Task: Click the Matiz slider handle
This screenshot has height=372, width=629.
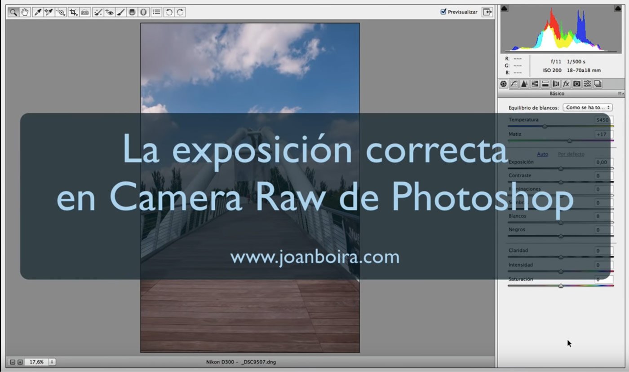Action: [x=570, y=140]
